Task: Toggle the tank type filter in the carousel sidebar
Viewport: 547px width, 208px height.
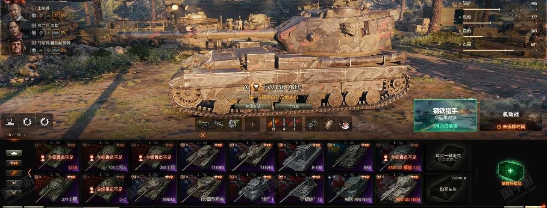Action: tap(14, 153)
